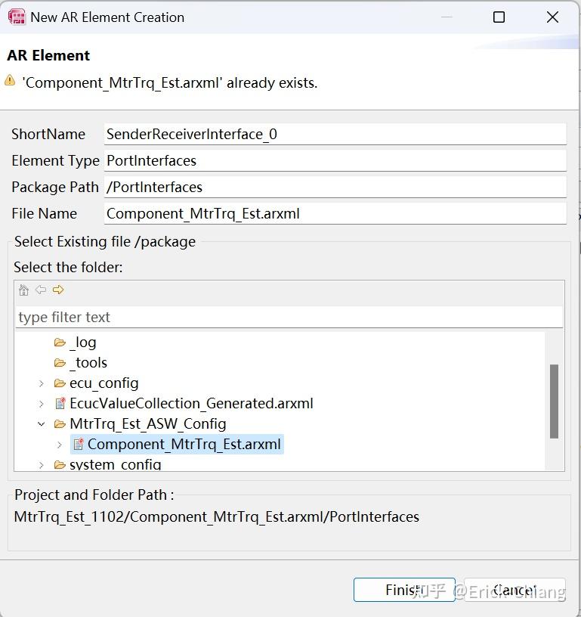Click the back arrow in folder toolbar

click(x=41, y=290)
